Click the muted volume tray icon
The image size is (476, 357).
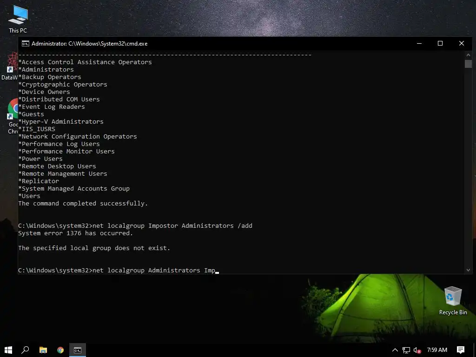coord(417,350)
